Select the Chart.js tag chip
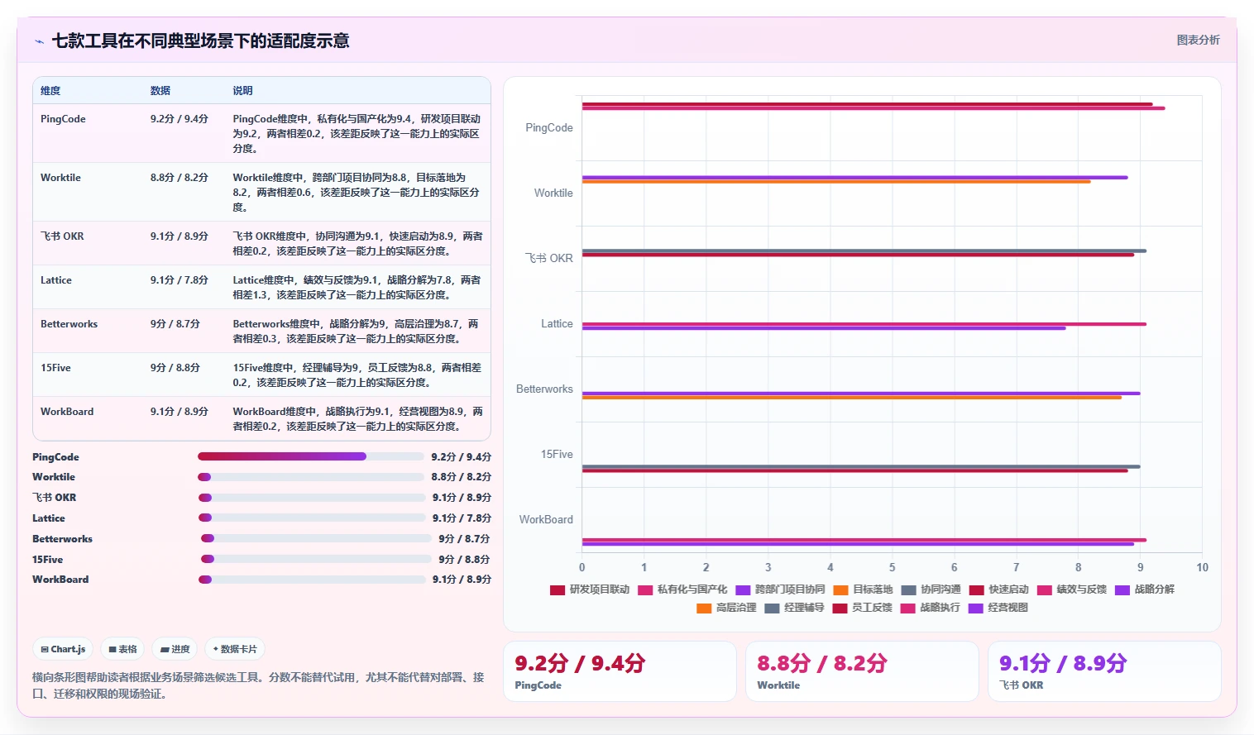The height and width of the screenshot is (735, 1254). pyautogui.click(x=64, y=649)
